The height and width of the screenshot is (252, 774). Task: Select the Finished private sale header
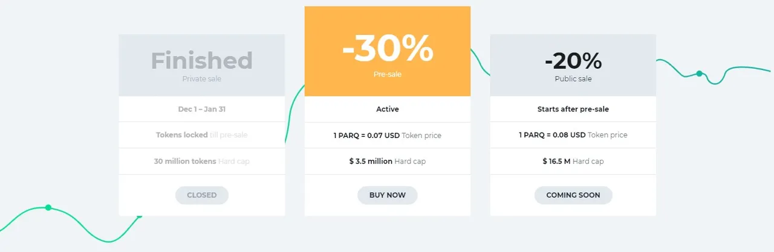pos(202,65)
